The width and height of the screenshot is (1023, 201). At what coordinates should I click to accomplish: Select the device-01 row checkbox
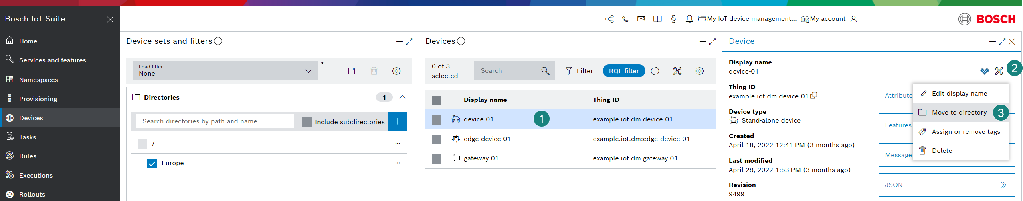[x=437, y=119]
